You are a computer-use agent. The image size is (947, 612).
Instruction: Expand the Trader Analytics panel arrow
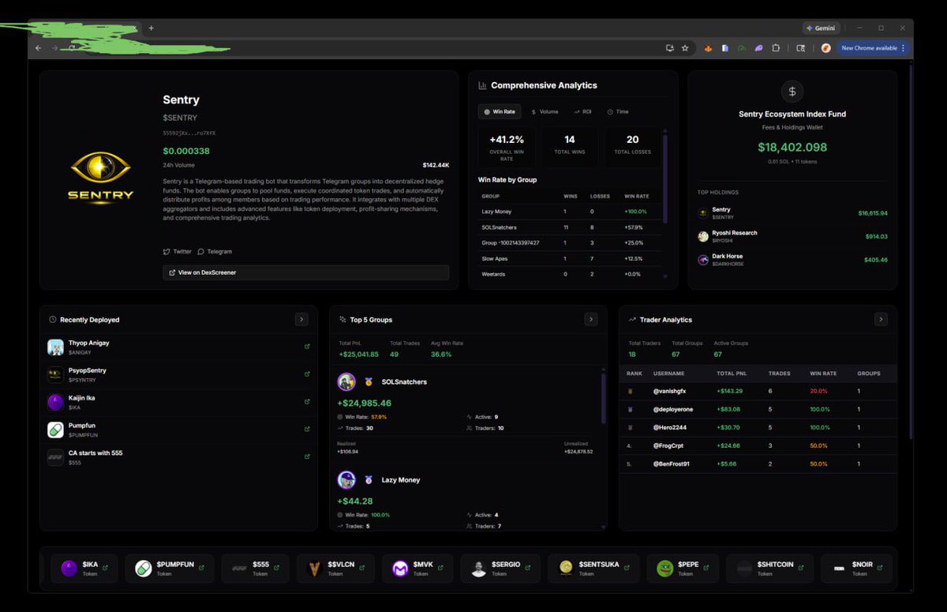(881, 319)
